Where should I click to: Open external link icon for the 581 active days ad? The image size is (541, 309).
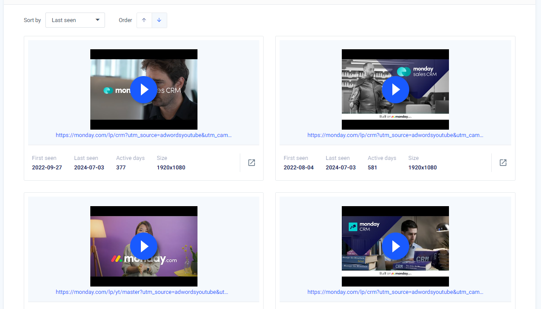coord(503,162)
